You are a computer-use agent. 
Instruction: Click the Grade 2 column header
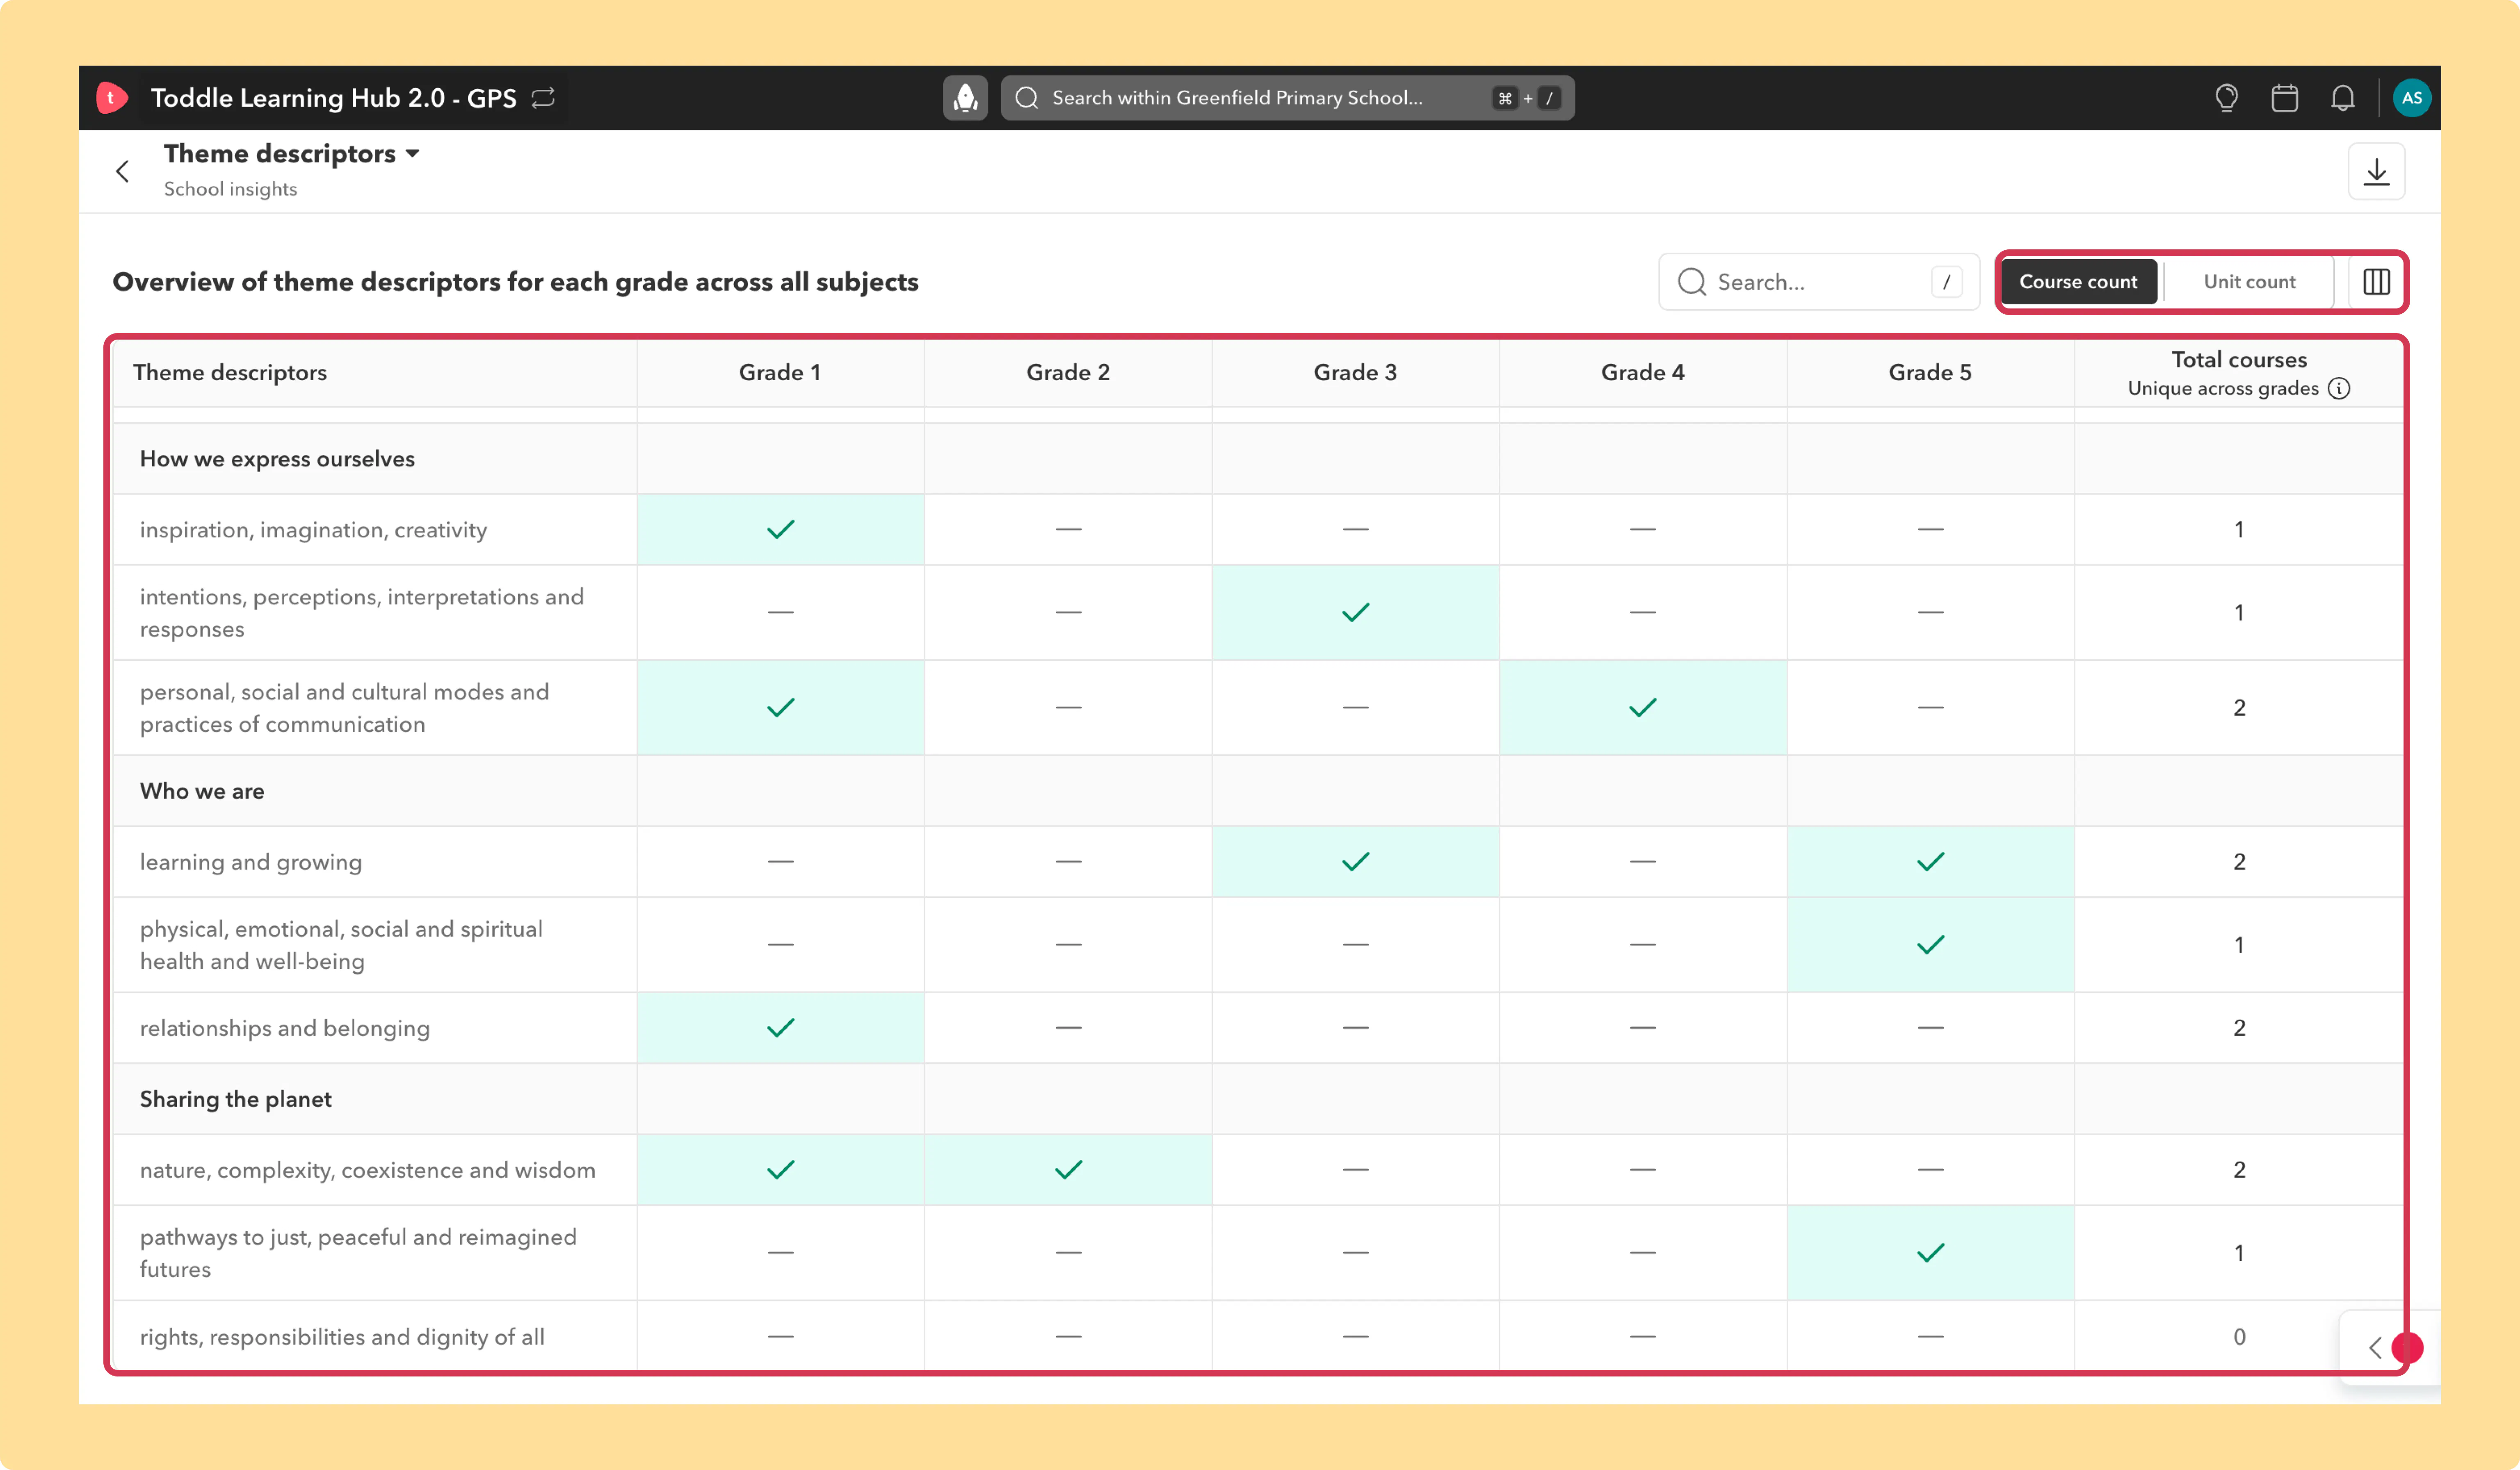[x=1068, y=373]
